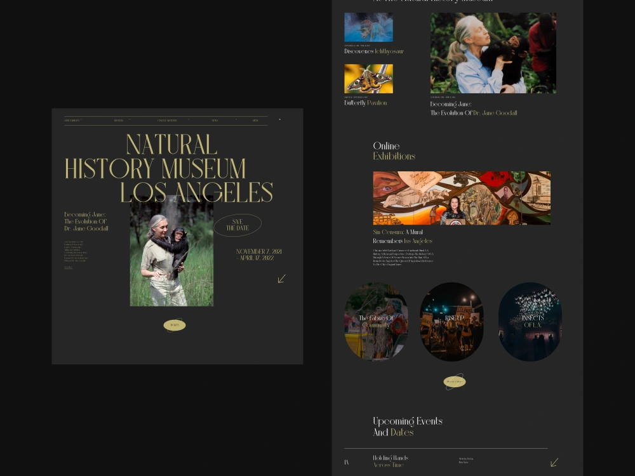The height and width of the screenshot is (476, 635).
Task: Click the arrow icon beside "Holding Hands Across Time"
Action: tap(554, 461)
